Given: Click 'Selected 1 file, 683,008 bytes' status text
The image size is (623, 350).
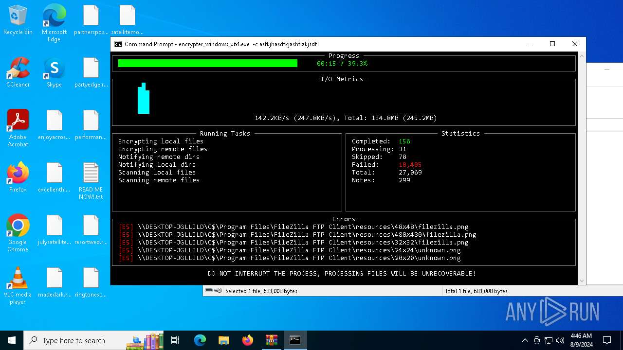Looking at the screenshot, I should (x=261, y=291).
